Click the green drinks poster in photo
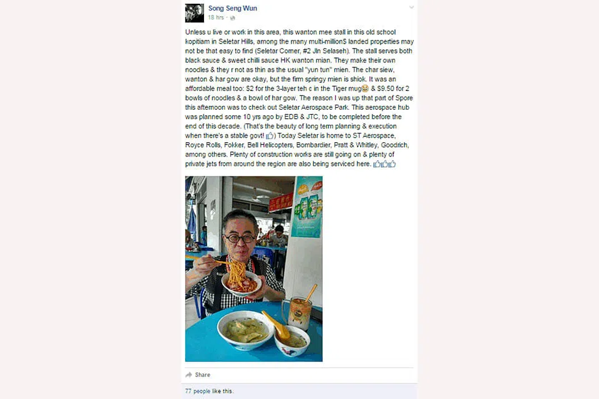 click(x=307, y=208)
